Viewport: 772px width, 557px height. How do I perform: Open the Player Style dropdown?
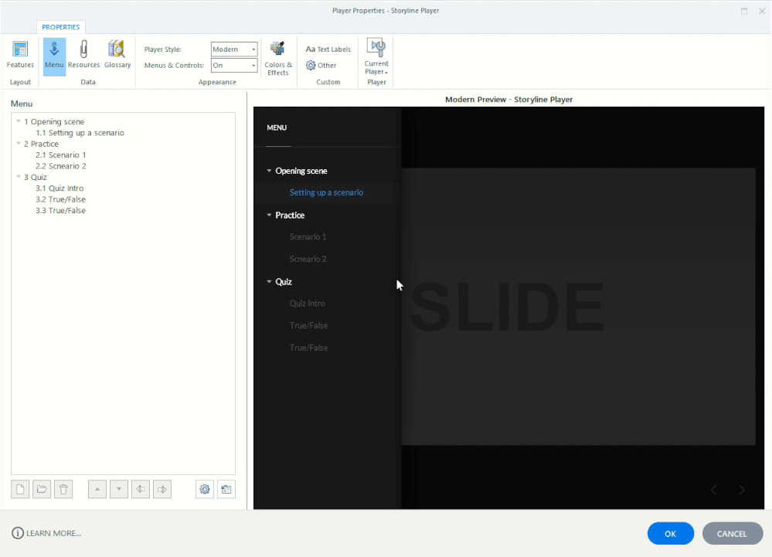[234, 49]
